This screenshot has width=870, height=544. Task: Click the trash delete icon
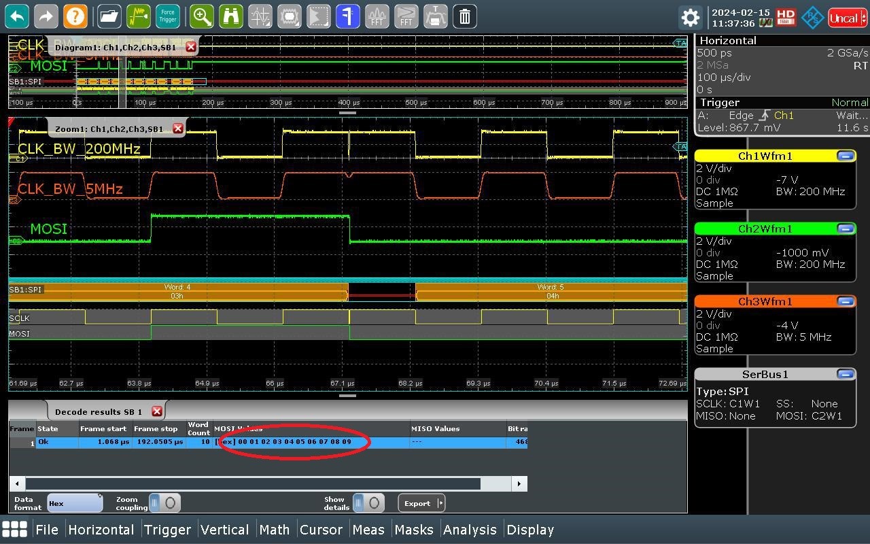tap(464, 16)
